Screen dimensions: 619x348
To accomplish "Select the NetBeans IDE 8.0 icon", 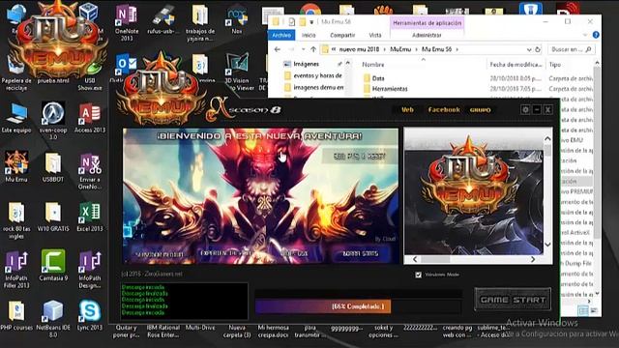I will (x=53, y=319).
